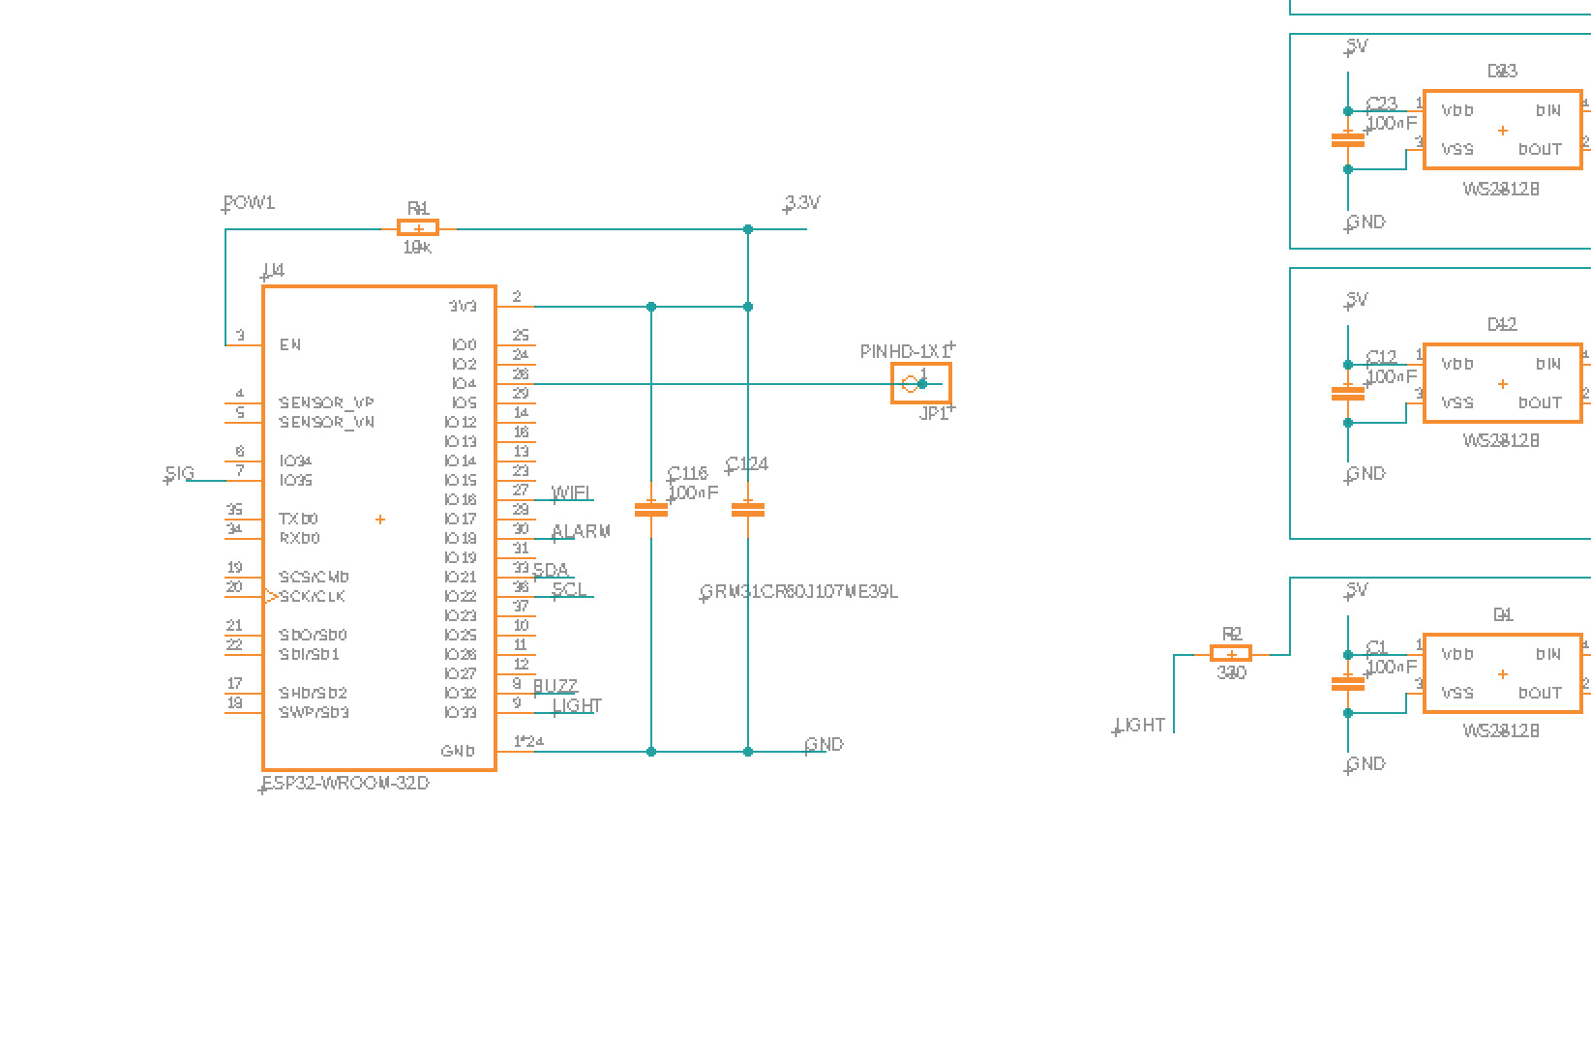Click the 3.3V supply label
This screenshot has height=1041, width=1591.
[x=802, y=203]
